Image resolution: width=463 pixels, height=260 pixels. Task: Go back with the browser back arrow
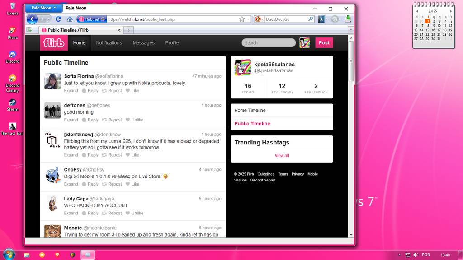(x=32, y=19)
